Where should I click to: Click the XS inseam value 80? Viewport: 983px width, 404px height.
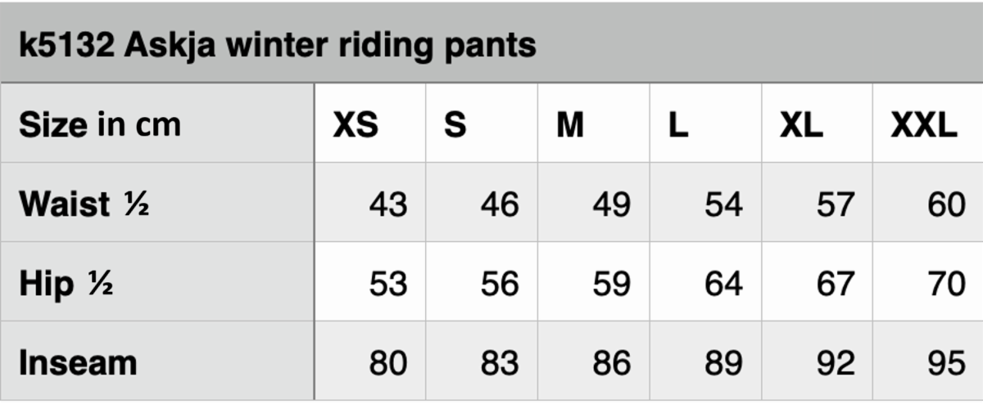tap(387, 363)
